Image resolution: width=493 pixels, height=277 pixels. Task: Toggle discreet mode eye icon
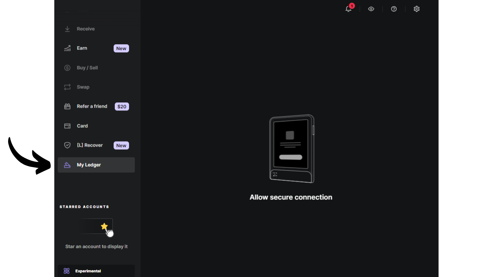pyautogui.click(x=371, y=9)
